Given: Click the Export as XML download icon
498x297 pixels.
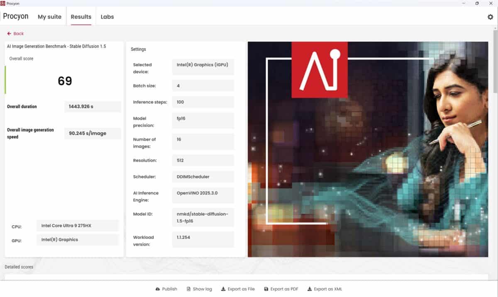Looking at the screenshot, I should [x=309, y=289].
